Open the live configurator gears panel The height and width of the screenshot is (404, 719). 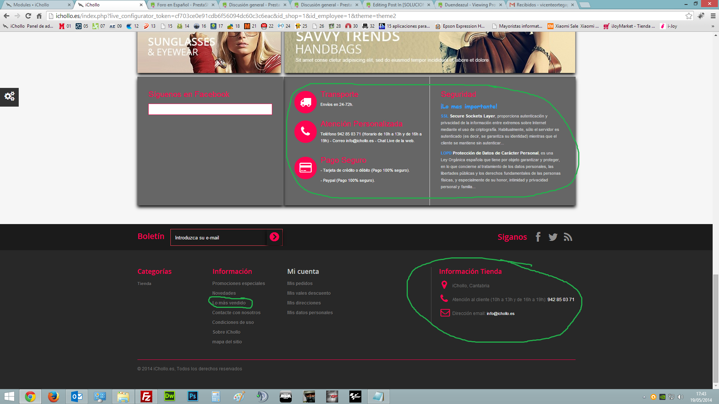(9, 97)
